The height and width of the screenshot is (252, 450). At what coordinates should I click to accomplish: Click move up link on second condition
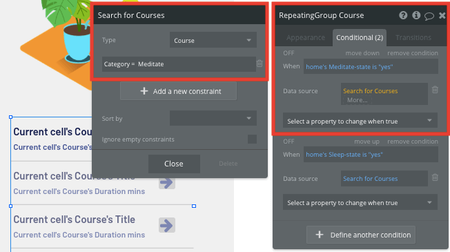tap(366, 142)
